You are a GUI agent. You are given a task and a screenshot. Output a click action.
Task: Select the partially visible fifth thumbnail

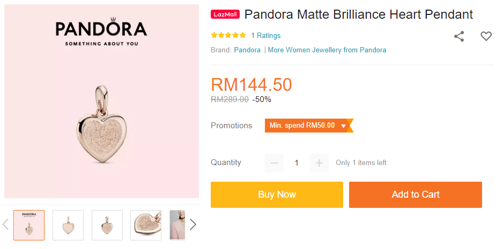[177, 225]
